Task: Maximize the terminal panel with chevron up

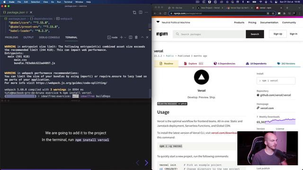Action: 142,37
